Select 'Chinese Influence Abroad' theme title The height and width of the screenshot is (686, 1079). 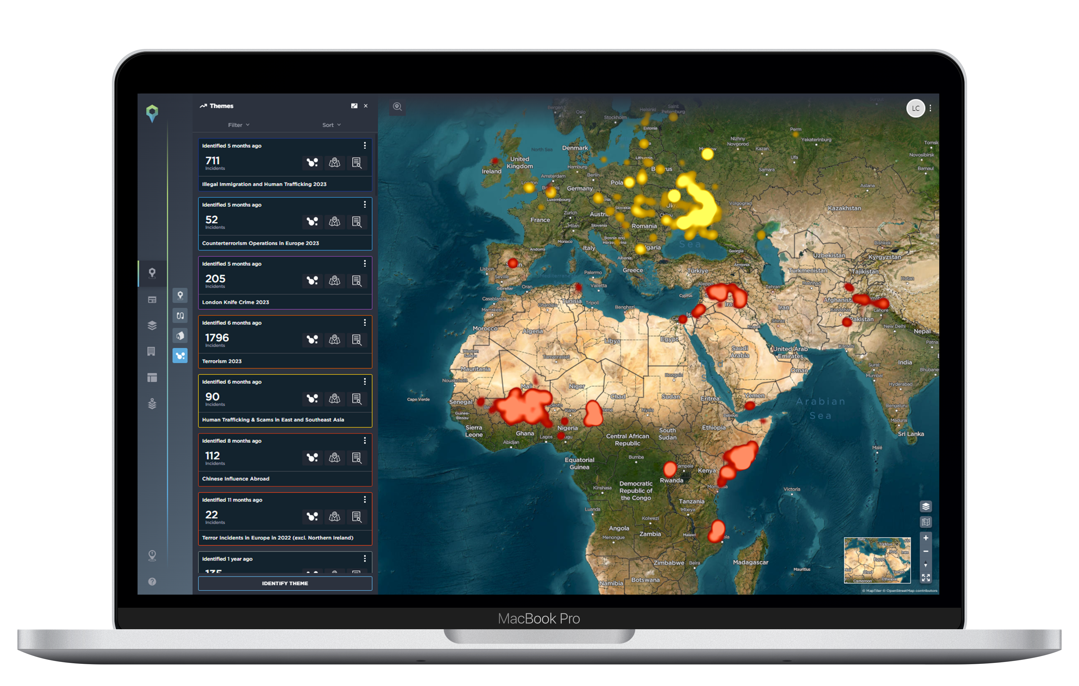(236, 479)
